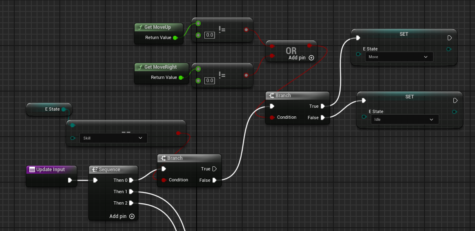Click input exec pin of SET Idle node
The width and height of the screenshot is (475, 231).
(x=364, y=100)
